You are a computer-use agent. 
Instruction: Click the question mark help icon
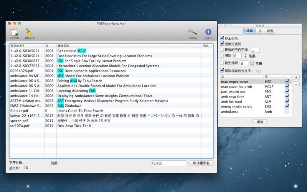click(x=258, y=71)
